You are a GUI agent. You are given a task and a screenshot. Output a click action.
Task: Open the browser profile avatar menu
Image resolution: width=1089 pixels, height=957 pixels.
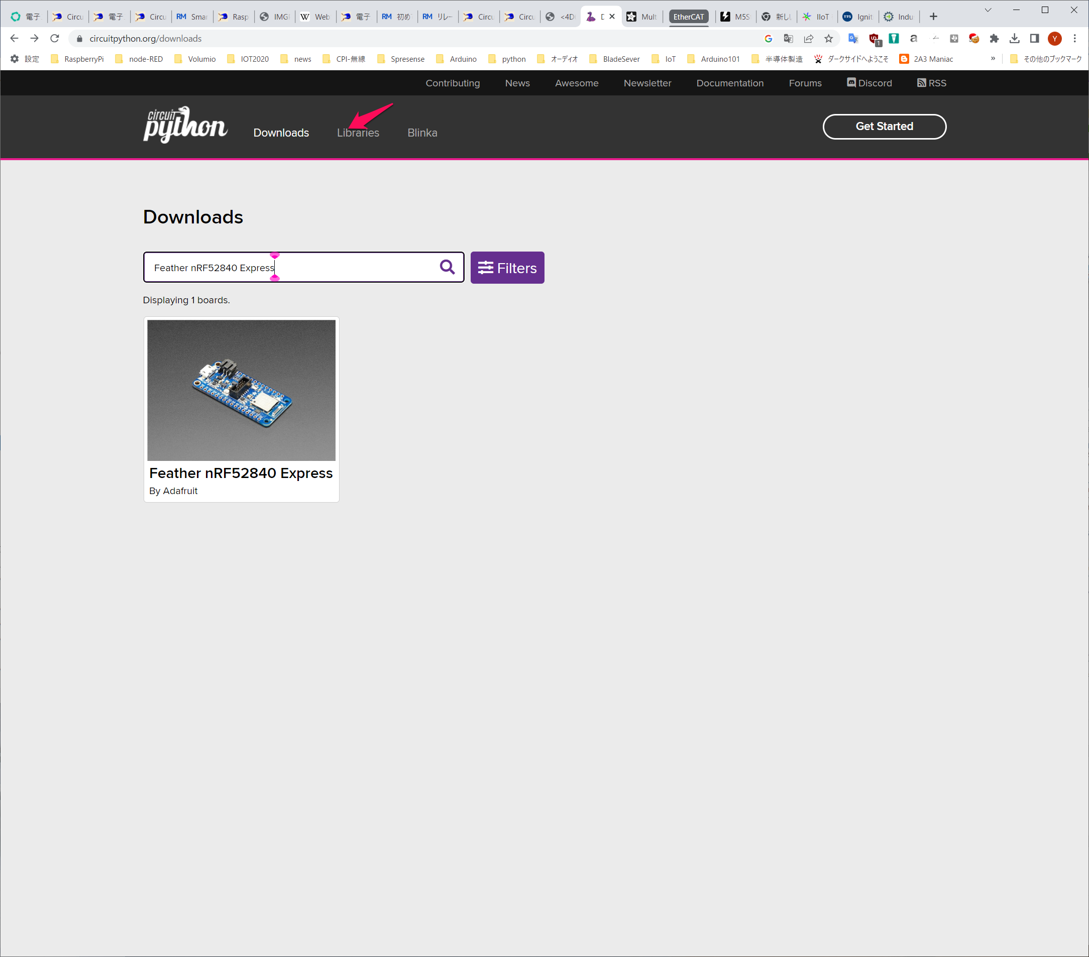(x=1054, y=38)
